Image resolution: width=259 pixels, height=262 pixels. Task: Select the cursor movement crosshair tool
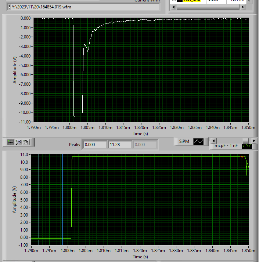click(x=11, y=142)
